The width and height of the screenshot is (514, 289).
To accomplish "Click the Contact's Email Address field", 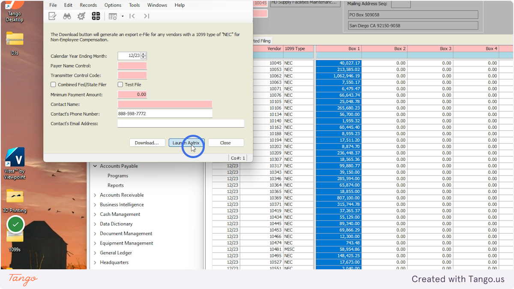I will 181,123.
